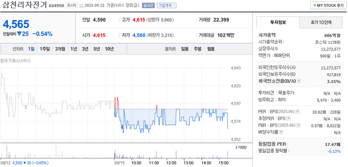Select the 10년 line chart period
This screenshot has height=167, width=348.
(x=109, y=49)
